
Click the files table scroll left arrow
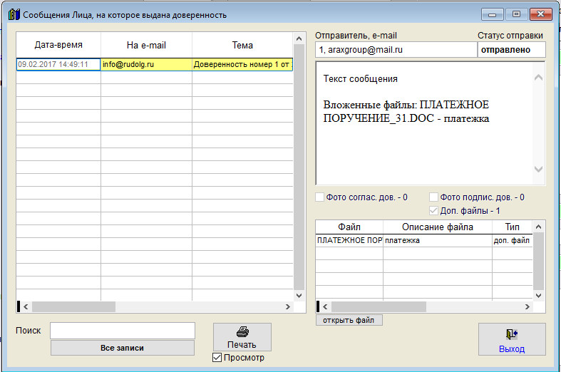325,306
